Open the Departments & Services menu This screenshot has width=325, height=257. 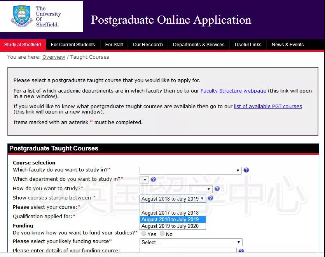[199, 45]
